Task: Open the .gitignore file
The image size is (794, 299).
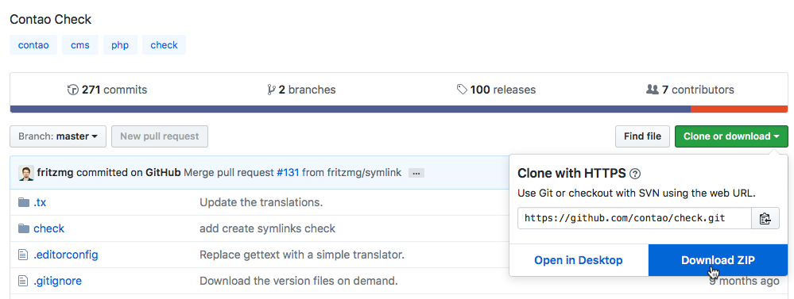Action: [58, 281]
